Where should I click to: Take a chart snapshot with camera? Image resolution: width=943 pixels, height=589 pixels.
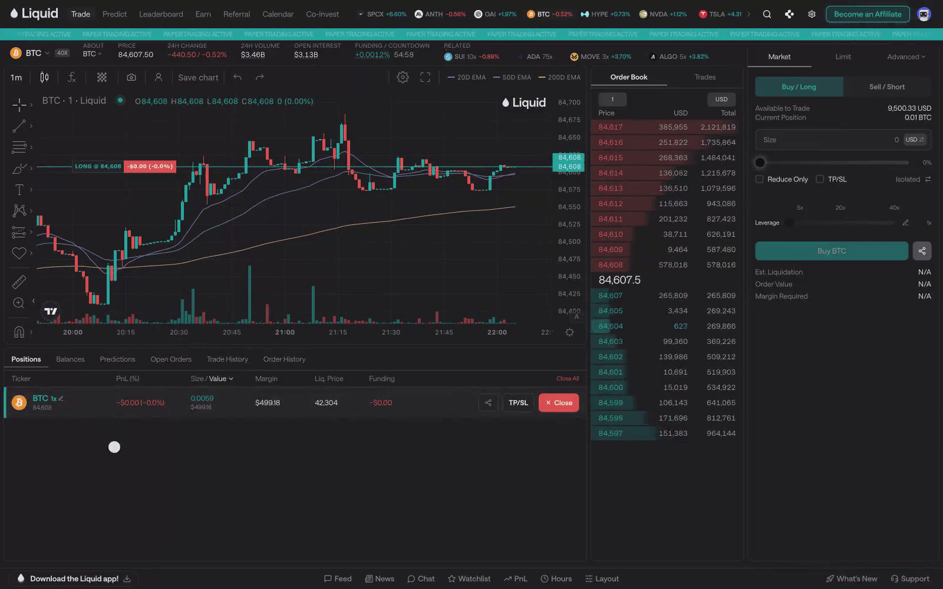pos(131,77)
